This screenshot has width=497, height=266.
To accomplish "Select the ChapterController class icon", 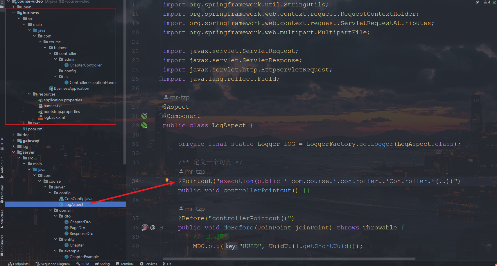I will (67, 65).
